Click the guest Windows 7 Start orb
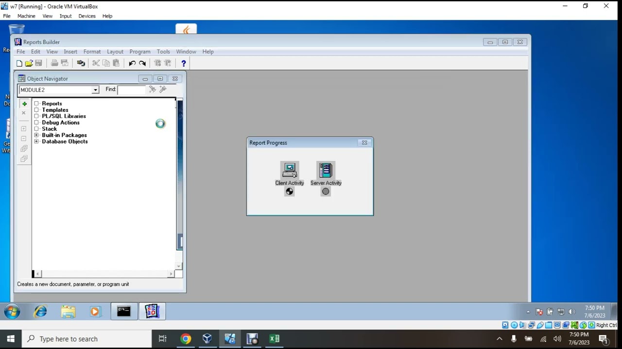The width and height of the screenshot is (622, 349). [12, 311]
